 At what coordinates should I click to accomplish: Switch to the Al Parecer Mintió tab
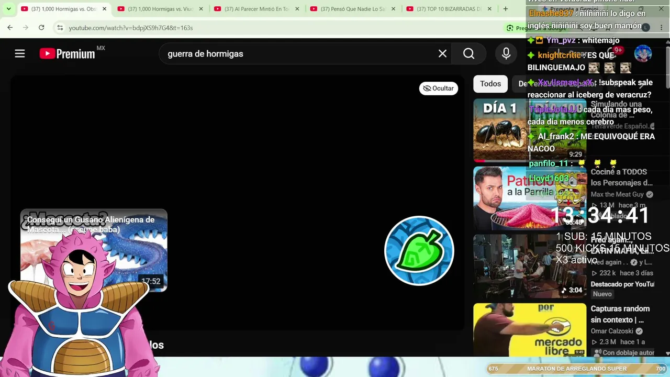(x=256, y=9)
